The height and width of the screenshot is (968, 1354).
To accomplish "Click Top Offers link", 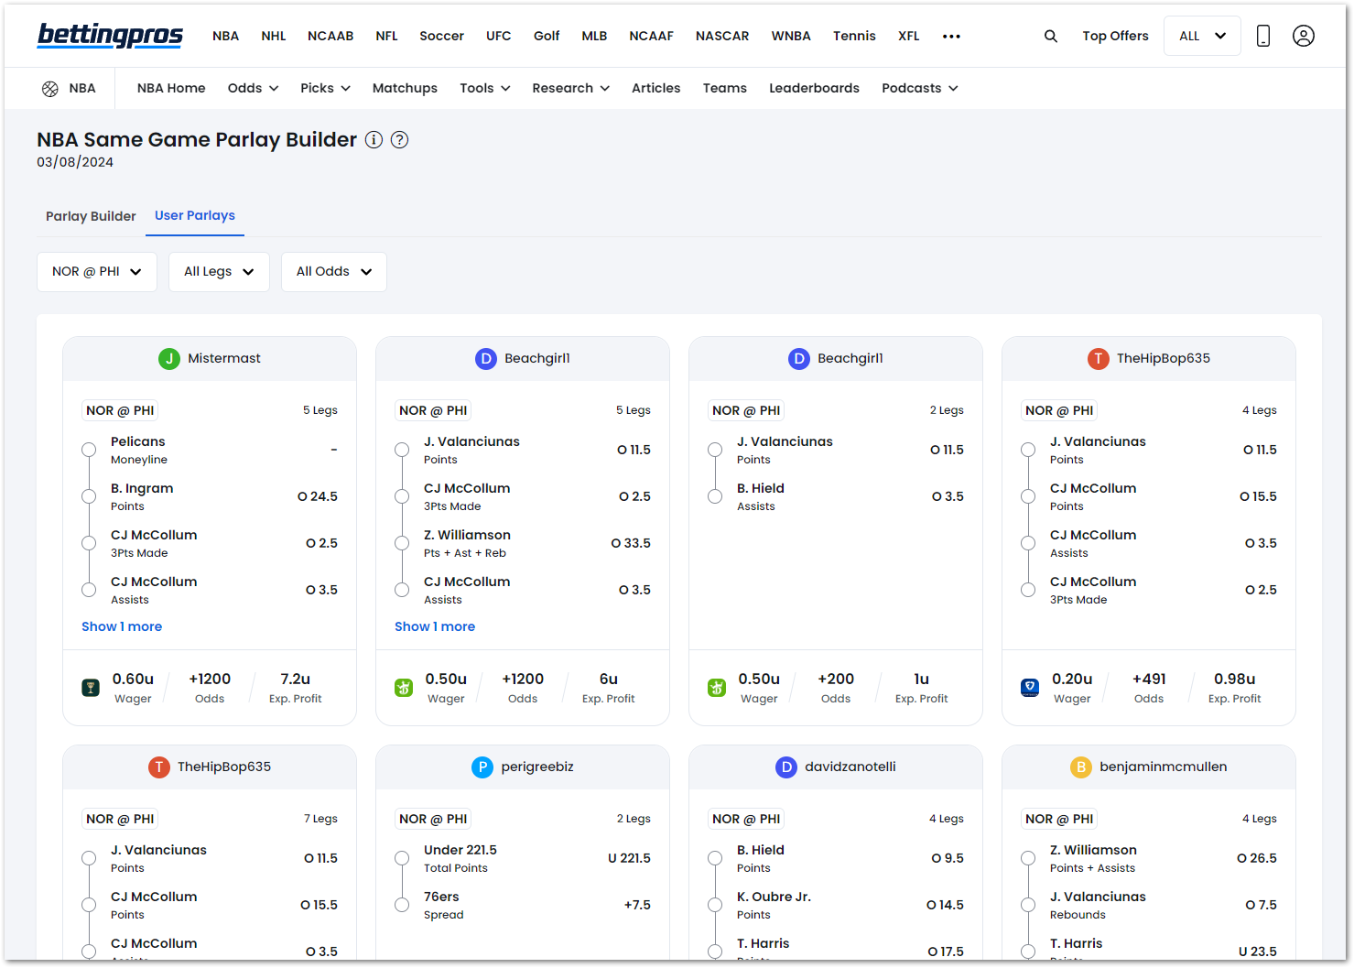I will coord(1115,37).
